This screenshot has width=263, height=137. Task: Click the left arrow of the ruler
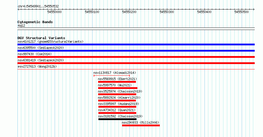18,9
